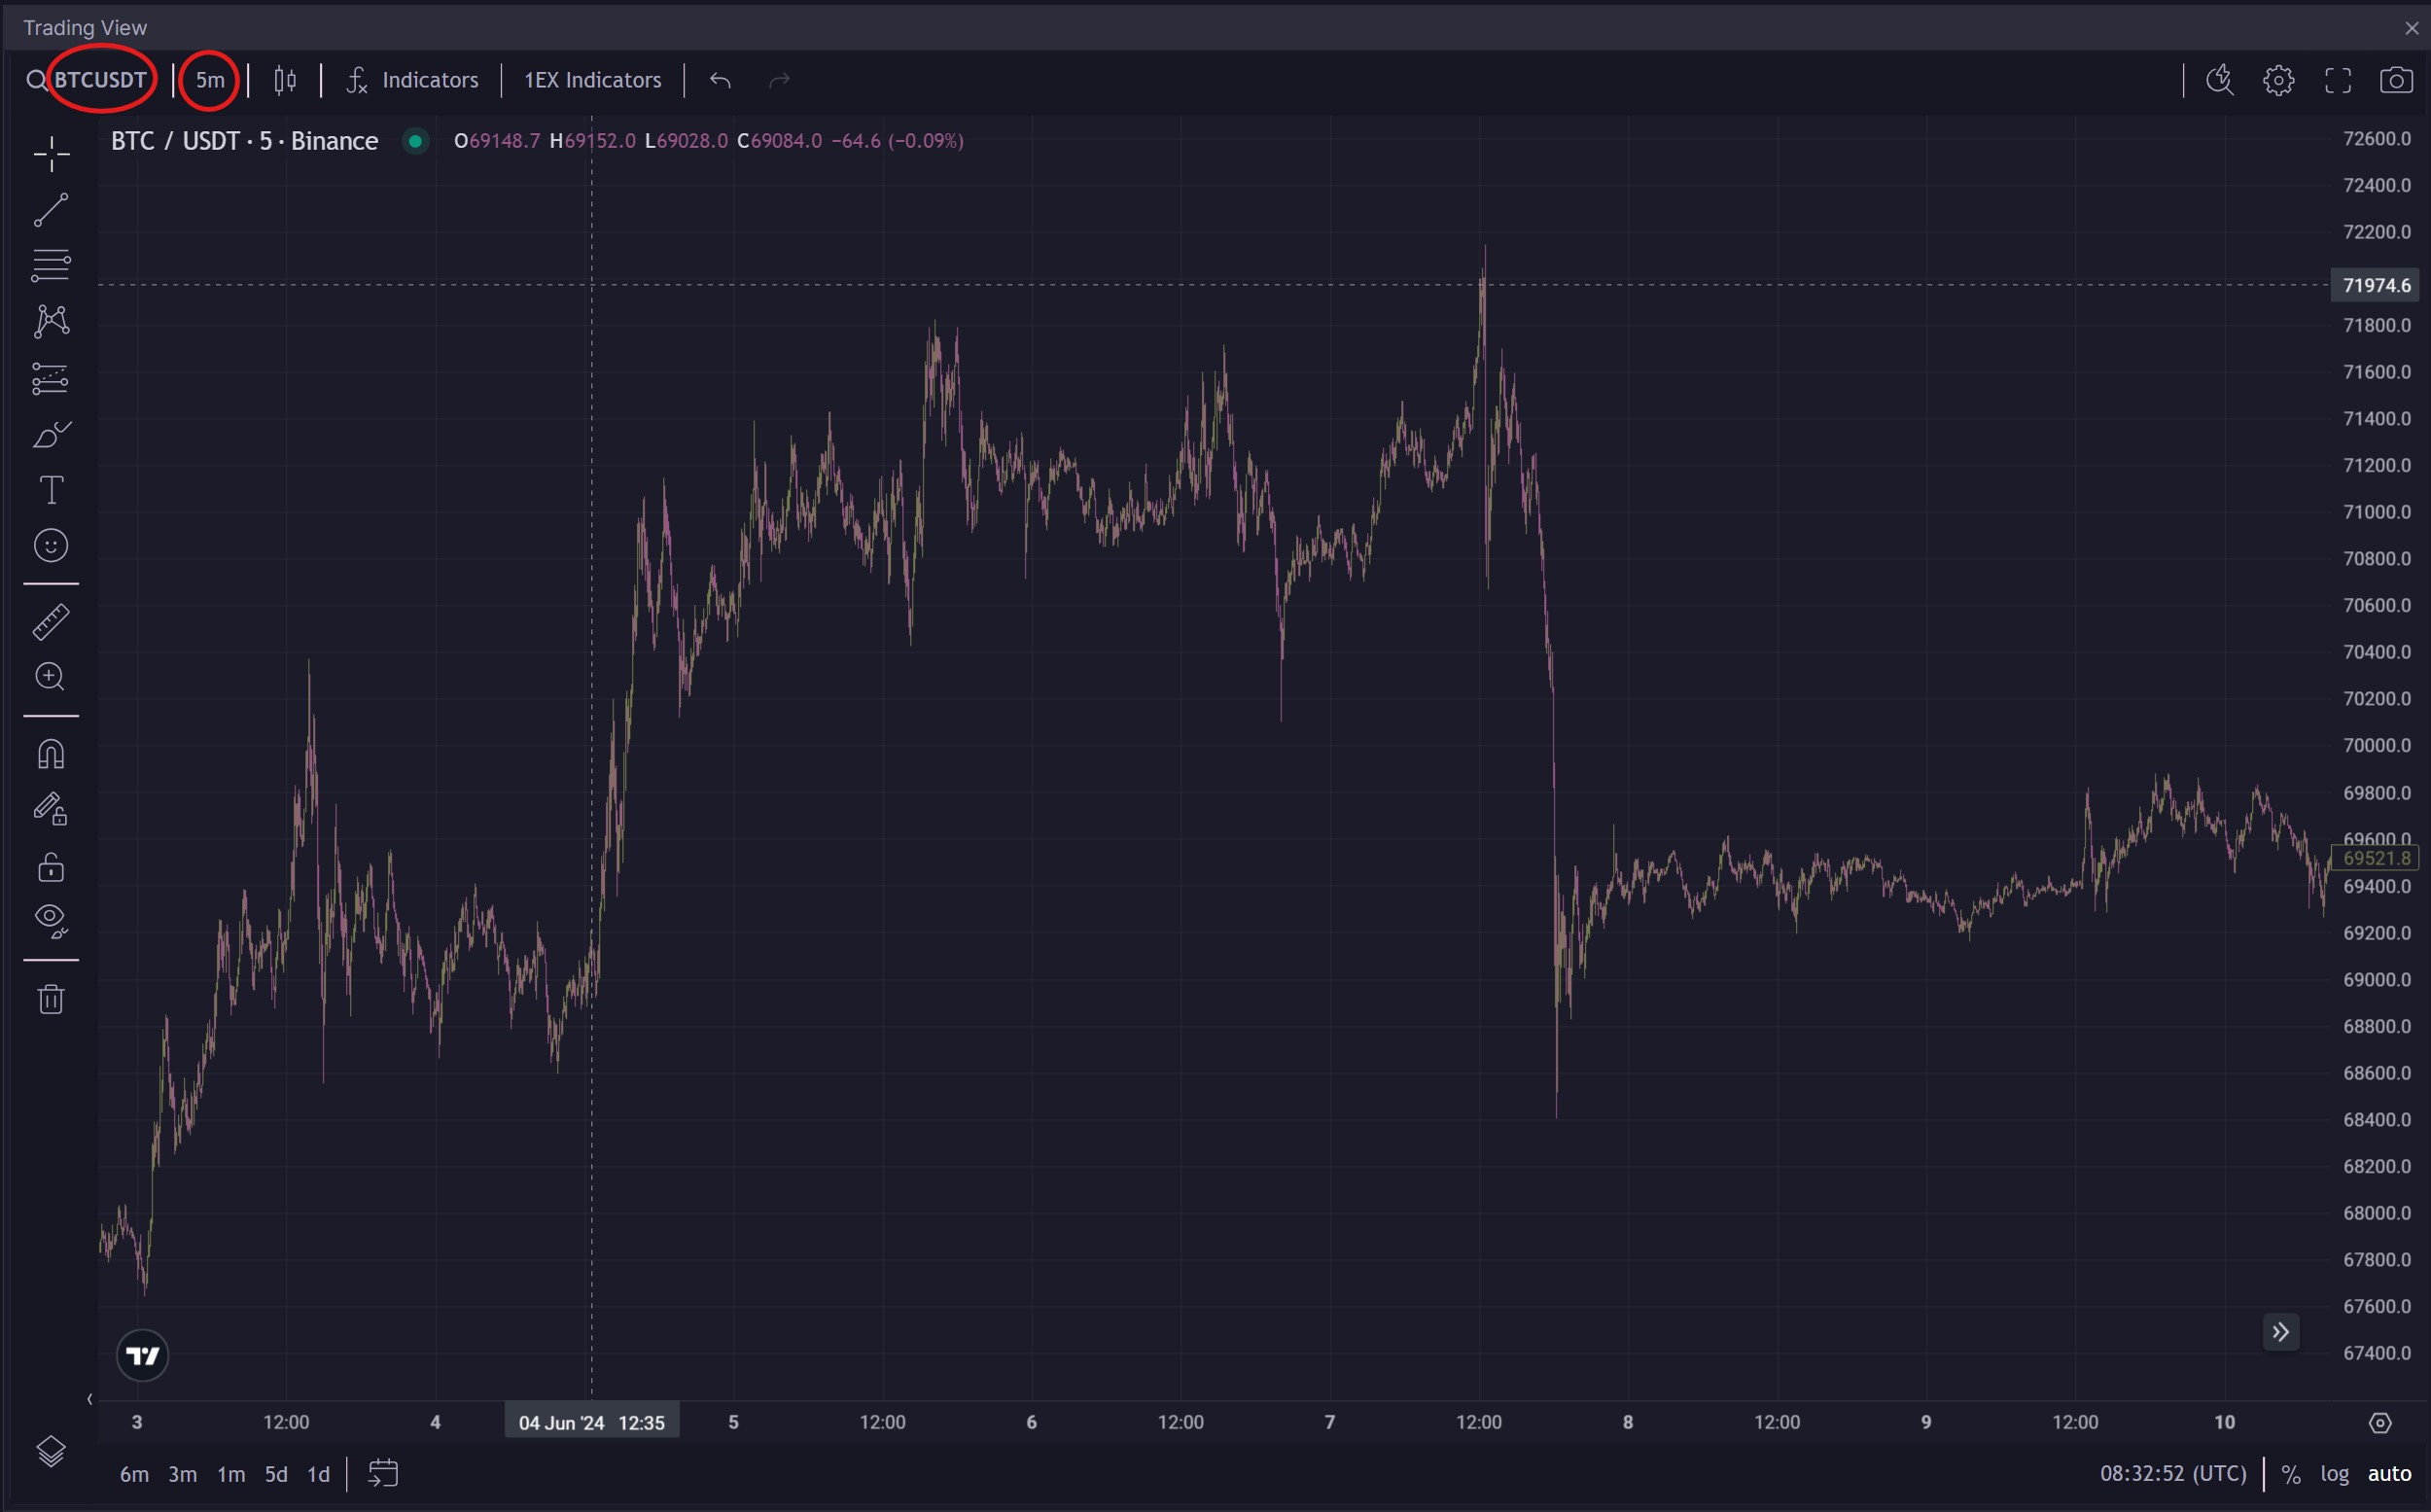Take a chart snapshot with camera icon
This screenshot has width=2431, height=1512.
coord(2396,80)
